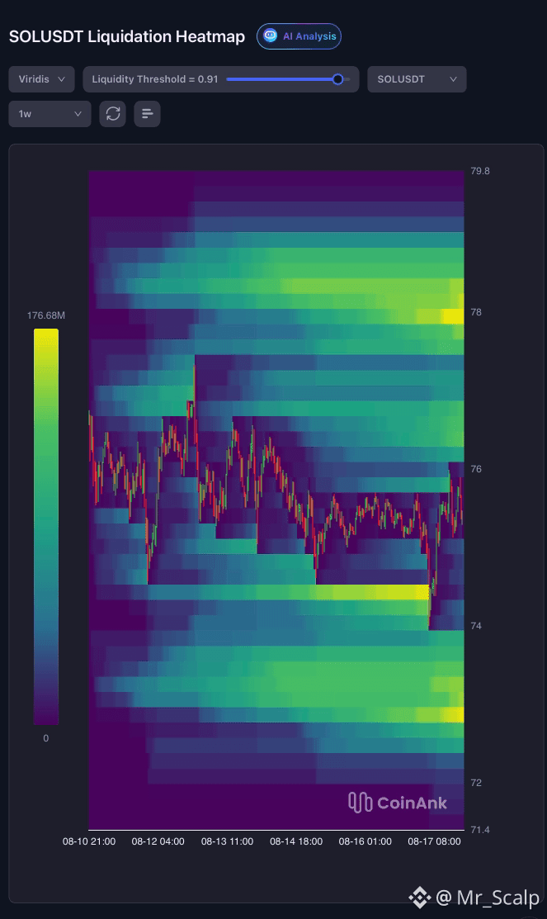Click the scale minimum 0 label
Image resolution: width=547 pixels, height=919 pixels.
click(x=46, y=738)
